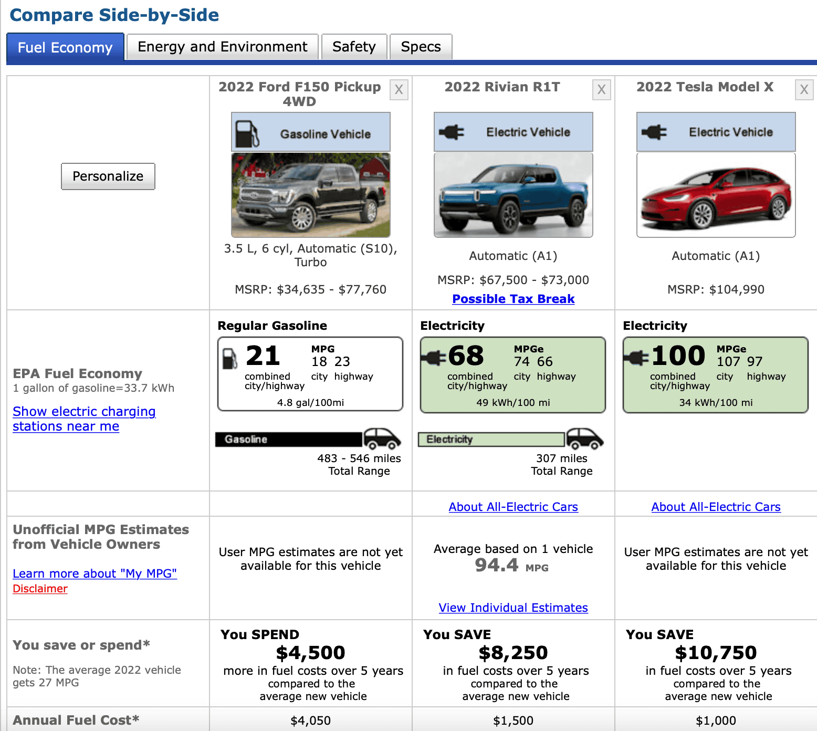Click the car icon on Gasoline range bar

pos(382,438)
